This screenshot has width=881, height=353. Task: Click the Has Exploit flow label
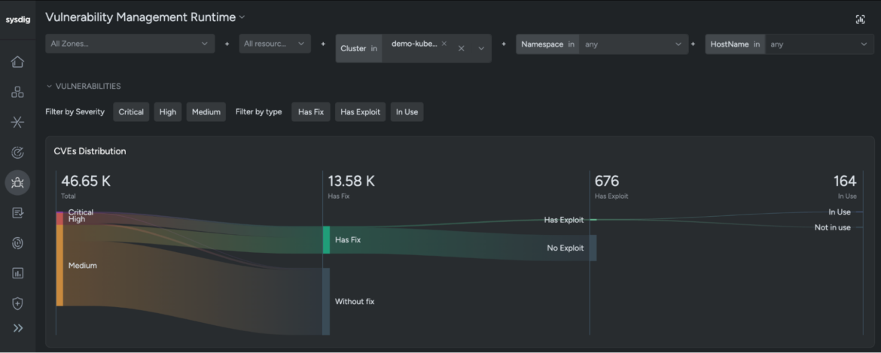click(563, 220)
